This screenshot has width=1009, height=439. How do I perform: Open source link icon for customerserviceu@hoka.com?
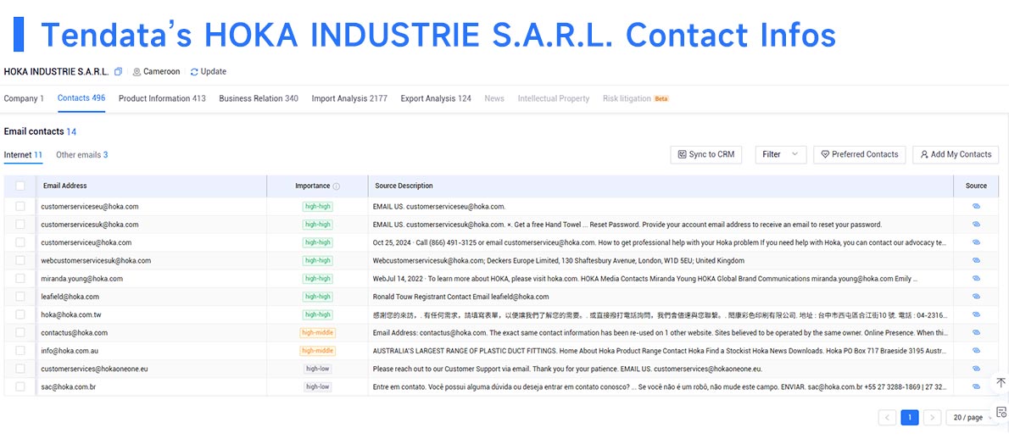point(976,242)
